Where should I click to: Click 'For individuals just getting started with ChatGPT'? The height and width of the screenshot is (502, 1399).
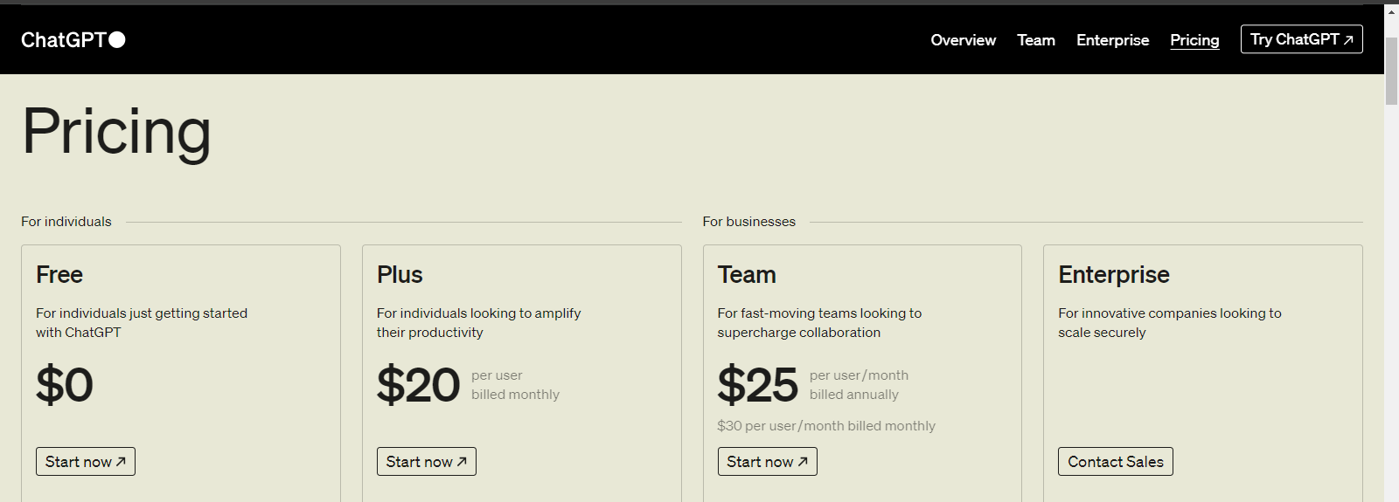pos(142,323)
